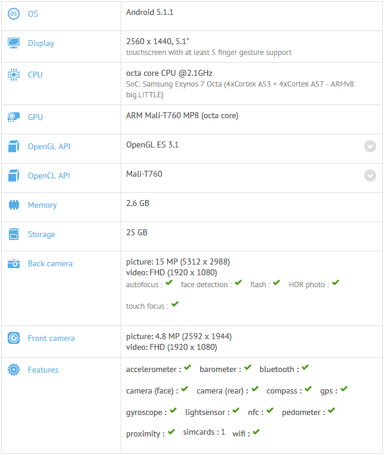The image size is (384, 455).
Task: Click the autofocus green checkmark
Action: (x=170, y=283)
